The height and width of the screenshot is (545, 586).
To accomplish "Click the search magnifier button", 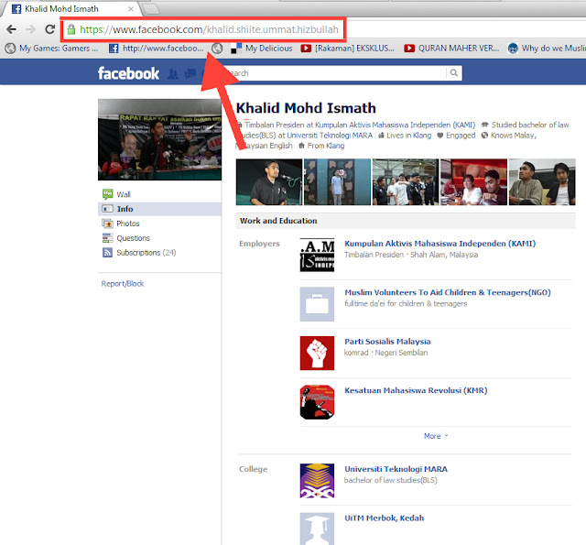I will [x=454, y=73].
